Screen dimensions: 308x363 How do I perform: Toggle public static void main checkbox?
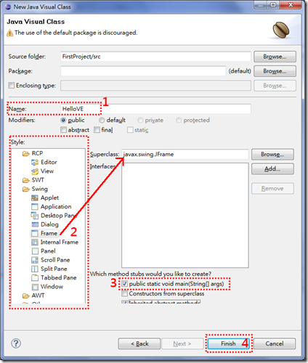click(x=124, y=284)
